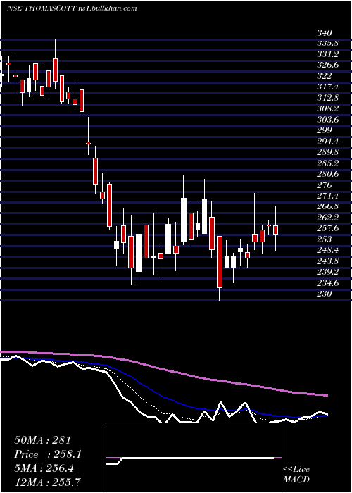
Task: Click the 266.8 price axis label
Action: click(327, 206)
